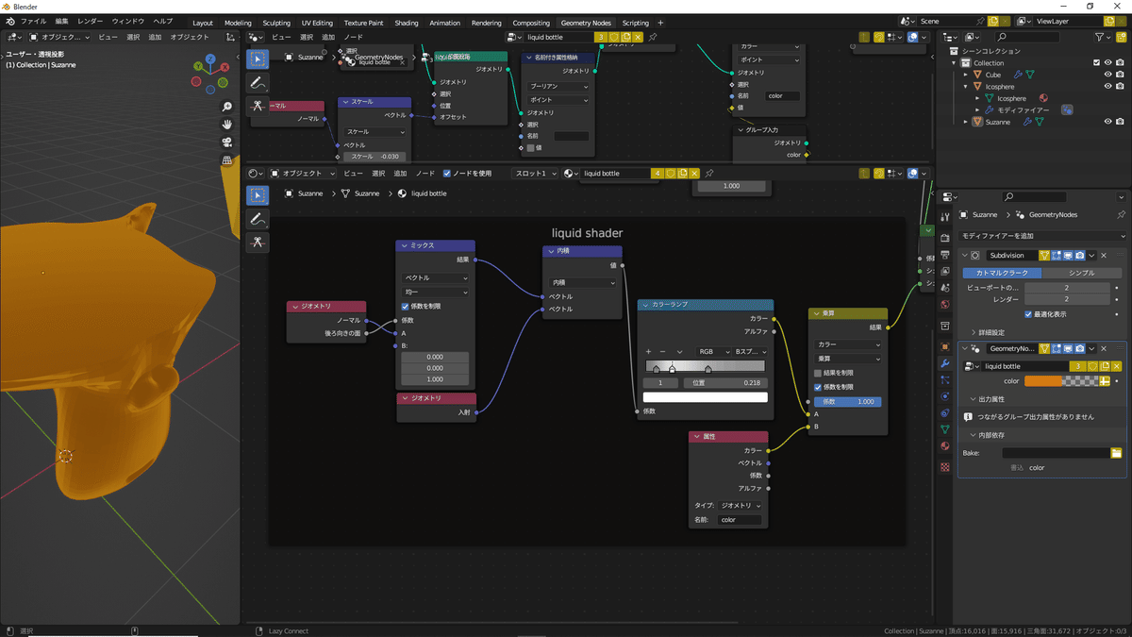This screenshot has height=637, width=1132.
Task: Toggle the ノードを使用 checkbox
Action: click(447, 174)
